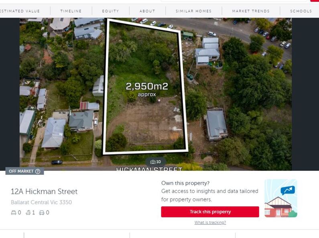Click the Track this property button
Screen dimensions: 319x238
[x=210, y=212]
